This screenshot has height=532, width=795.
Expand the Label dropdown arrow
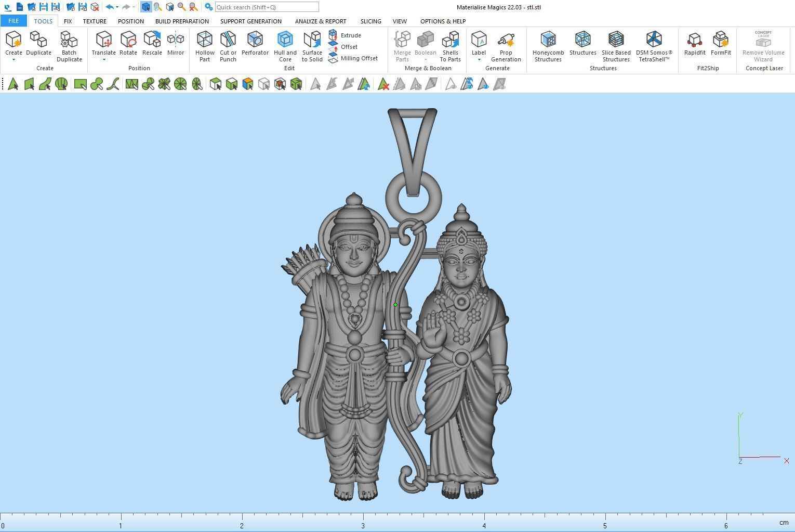coord(479,60)
